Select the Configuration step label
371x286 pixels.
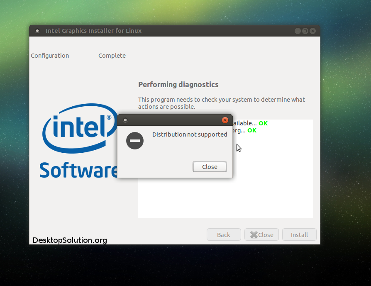[x=50, y=56]
